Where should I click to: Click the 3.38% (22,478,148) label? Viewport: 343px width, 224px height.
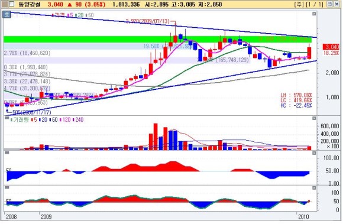(x=27, y=82)
